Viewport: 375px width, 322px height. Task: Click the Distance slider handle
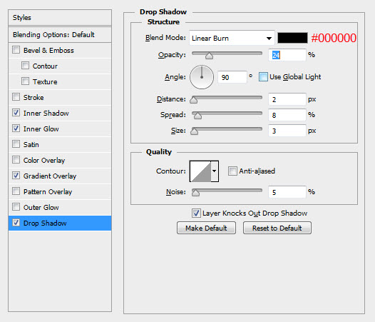coord(193,100)
